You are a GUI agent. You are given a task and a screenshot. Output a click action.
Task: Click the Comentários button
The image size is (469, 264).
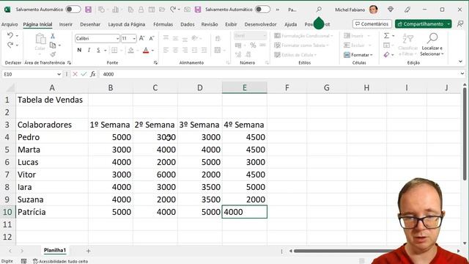[372, 24]
